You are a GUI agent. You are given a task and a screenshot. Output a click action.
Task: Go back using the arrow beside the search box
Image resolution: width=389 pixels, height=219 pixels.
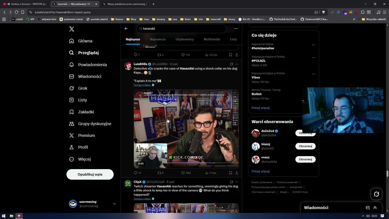(126, 29)
